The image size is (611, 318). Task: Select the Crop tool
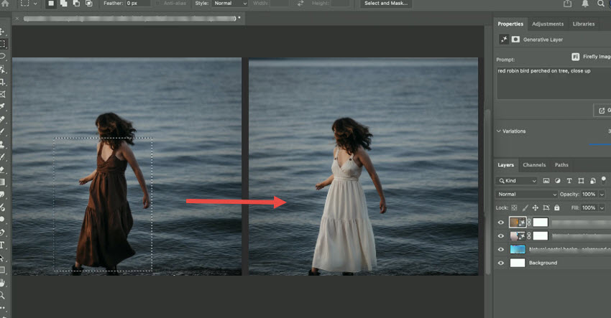click(2, 82)
